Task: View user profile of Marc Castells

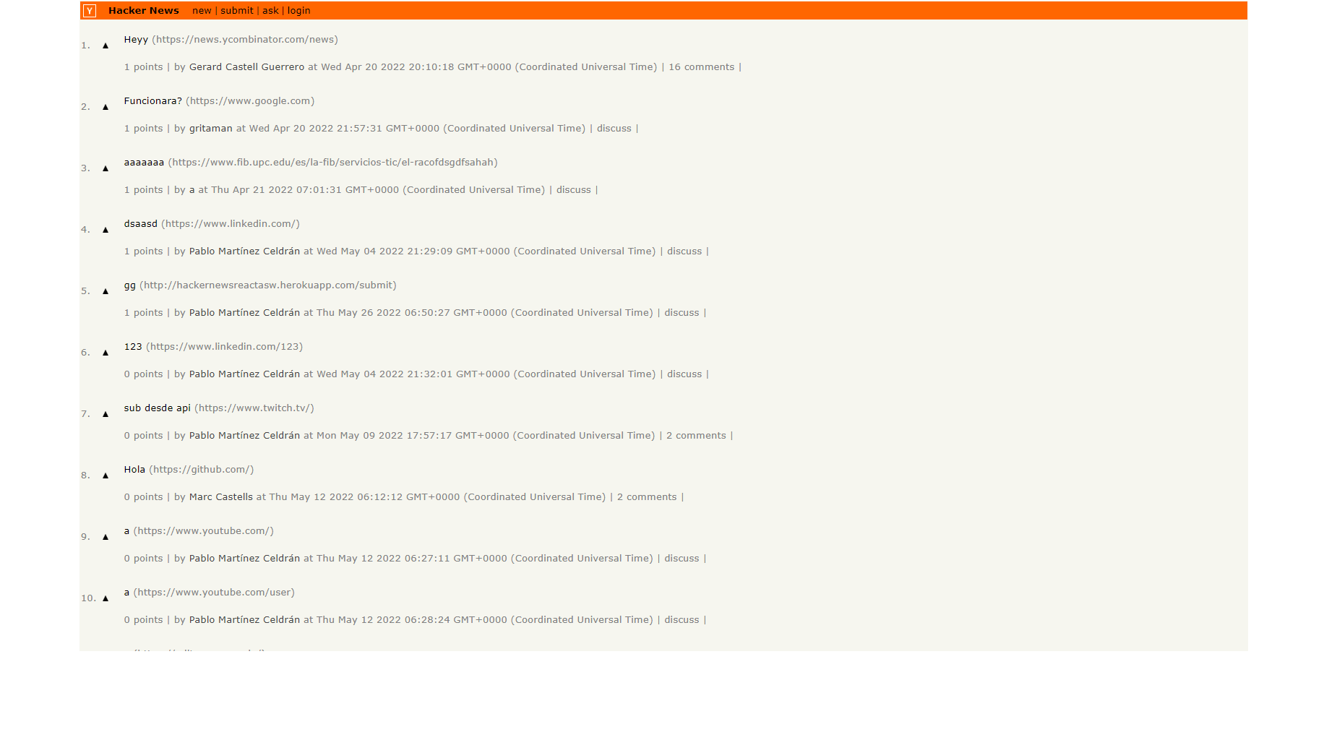Action: point(220,497)
